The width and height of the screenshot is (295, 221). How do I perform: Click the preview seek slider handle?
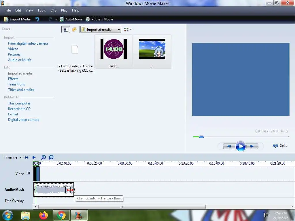click(201, 137)
